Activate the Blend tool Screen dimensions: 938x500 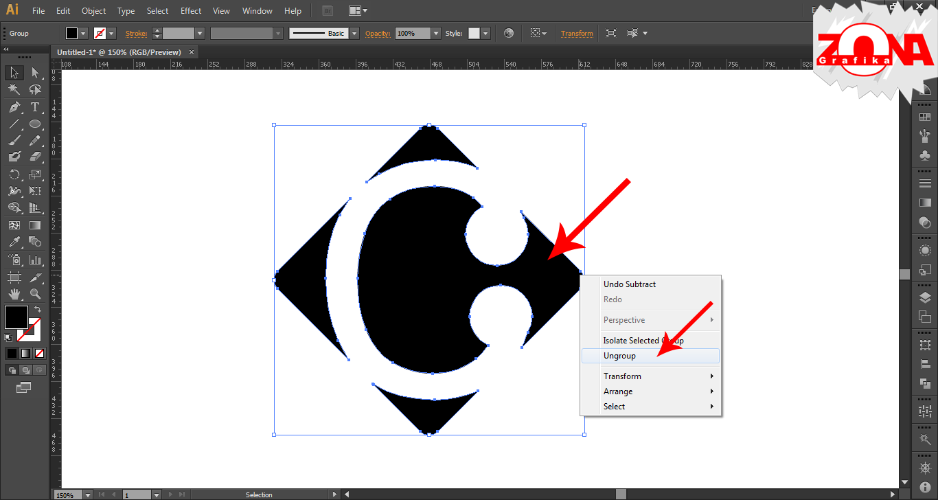click(35, 242)
